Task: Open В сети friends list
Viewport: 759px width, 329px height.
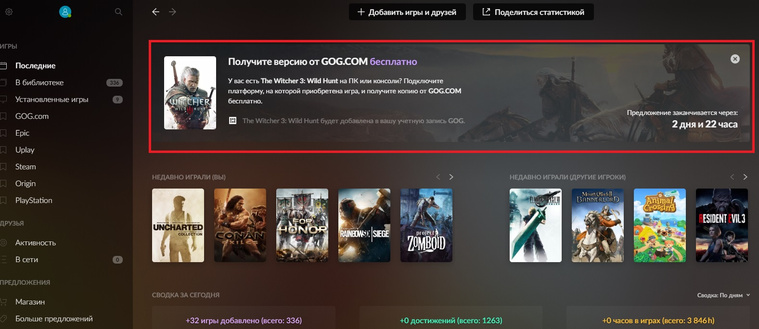Action: coord(26,259)
